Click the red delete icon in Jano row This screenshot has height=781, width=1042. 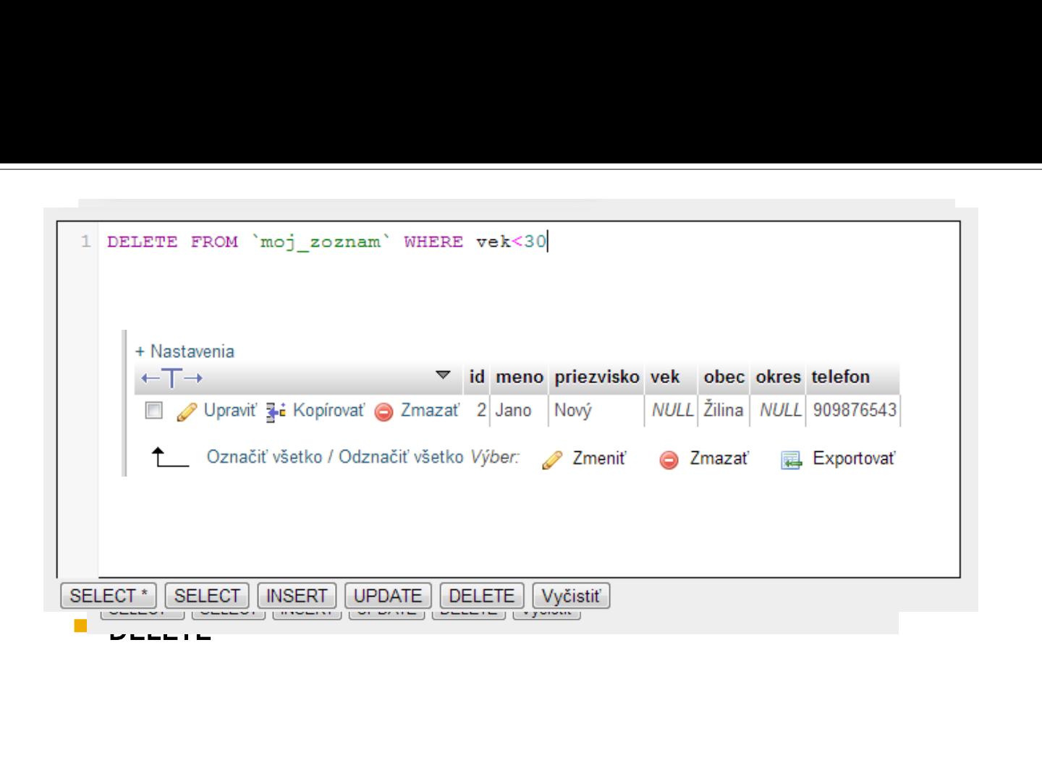pyautogui.click(x=384, y=411)
